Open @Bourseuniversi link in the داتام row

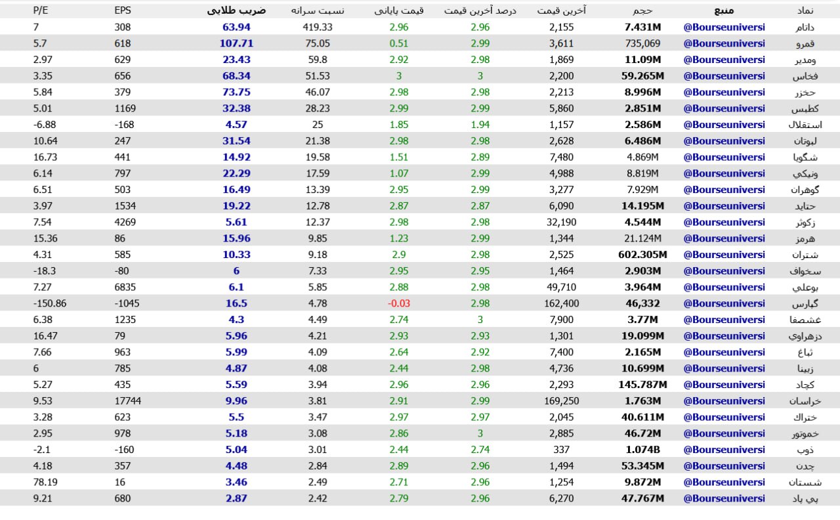click(x=724, y=27)
